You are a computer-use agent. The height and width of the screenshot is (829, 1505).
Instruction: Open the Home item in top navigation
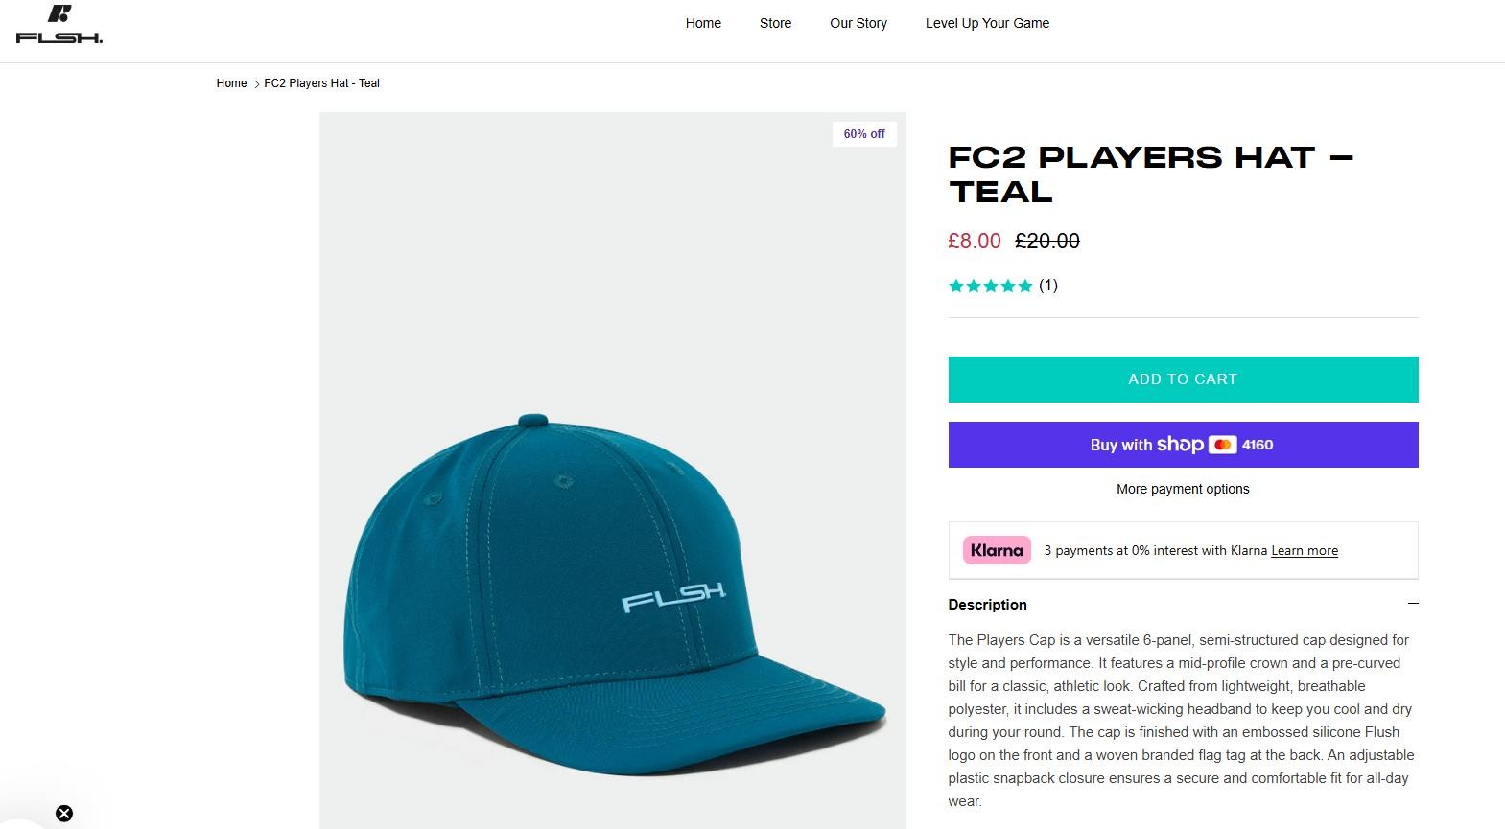[x=703, y=23]
